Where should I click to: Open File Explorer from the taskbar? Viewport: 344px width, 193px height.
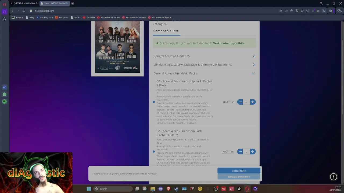(153, 189)
